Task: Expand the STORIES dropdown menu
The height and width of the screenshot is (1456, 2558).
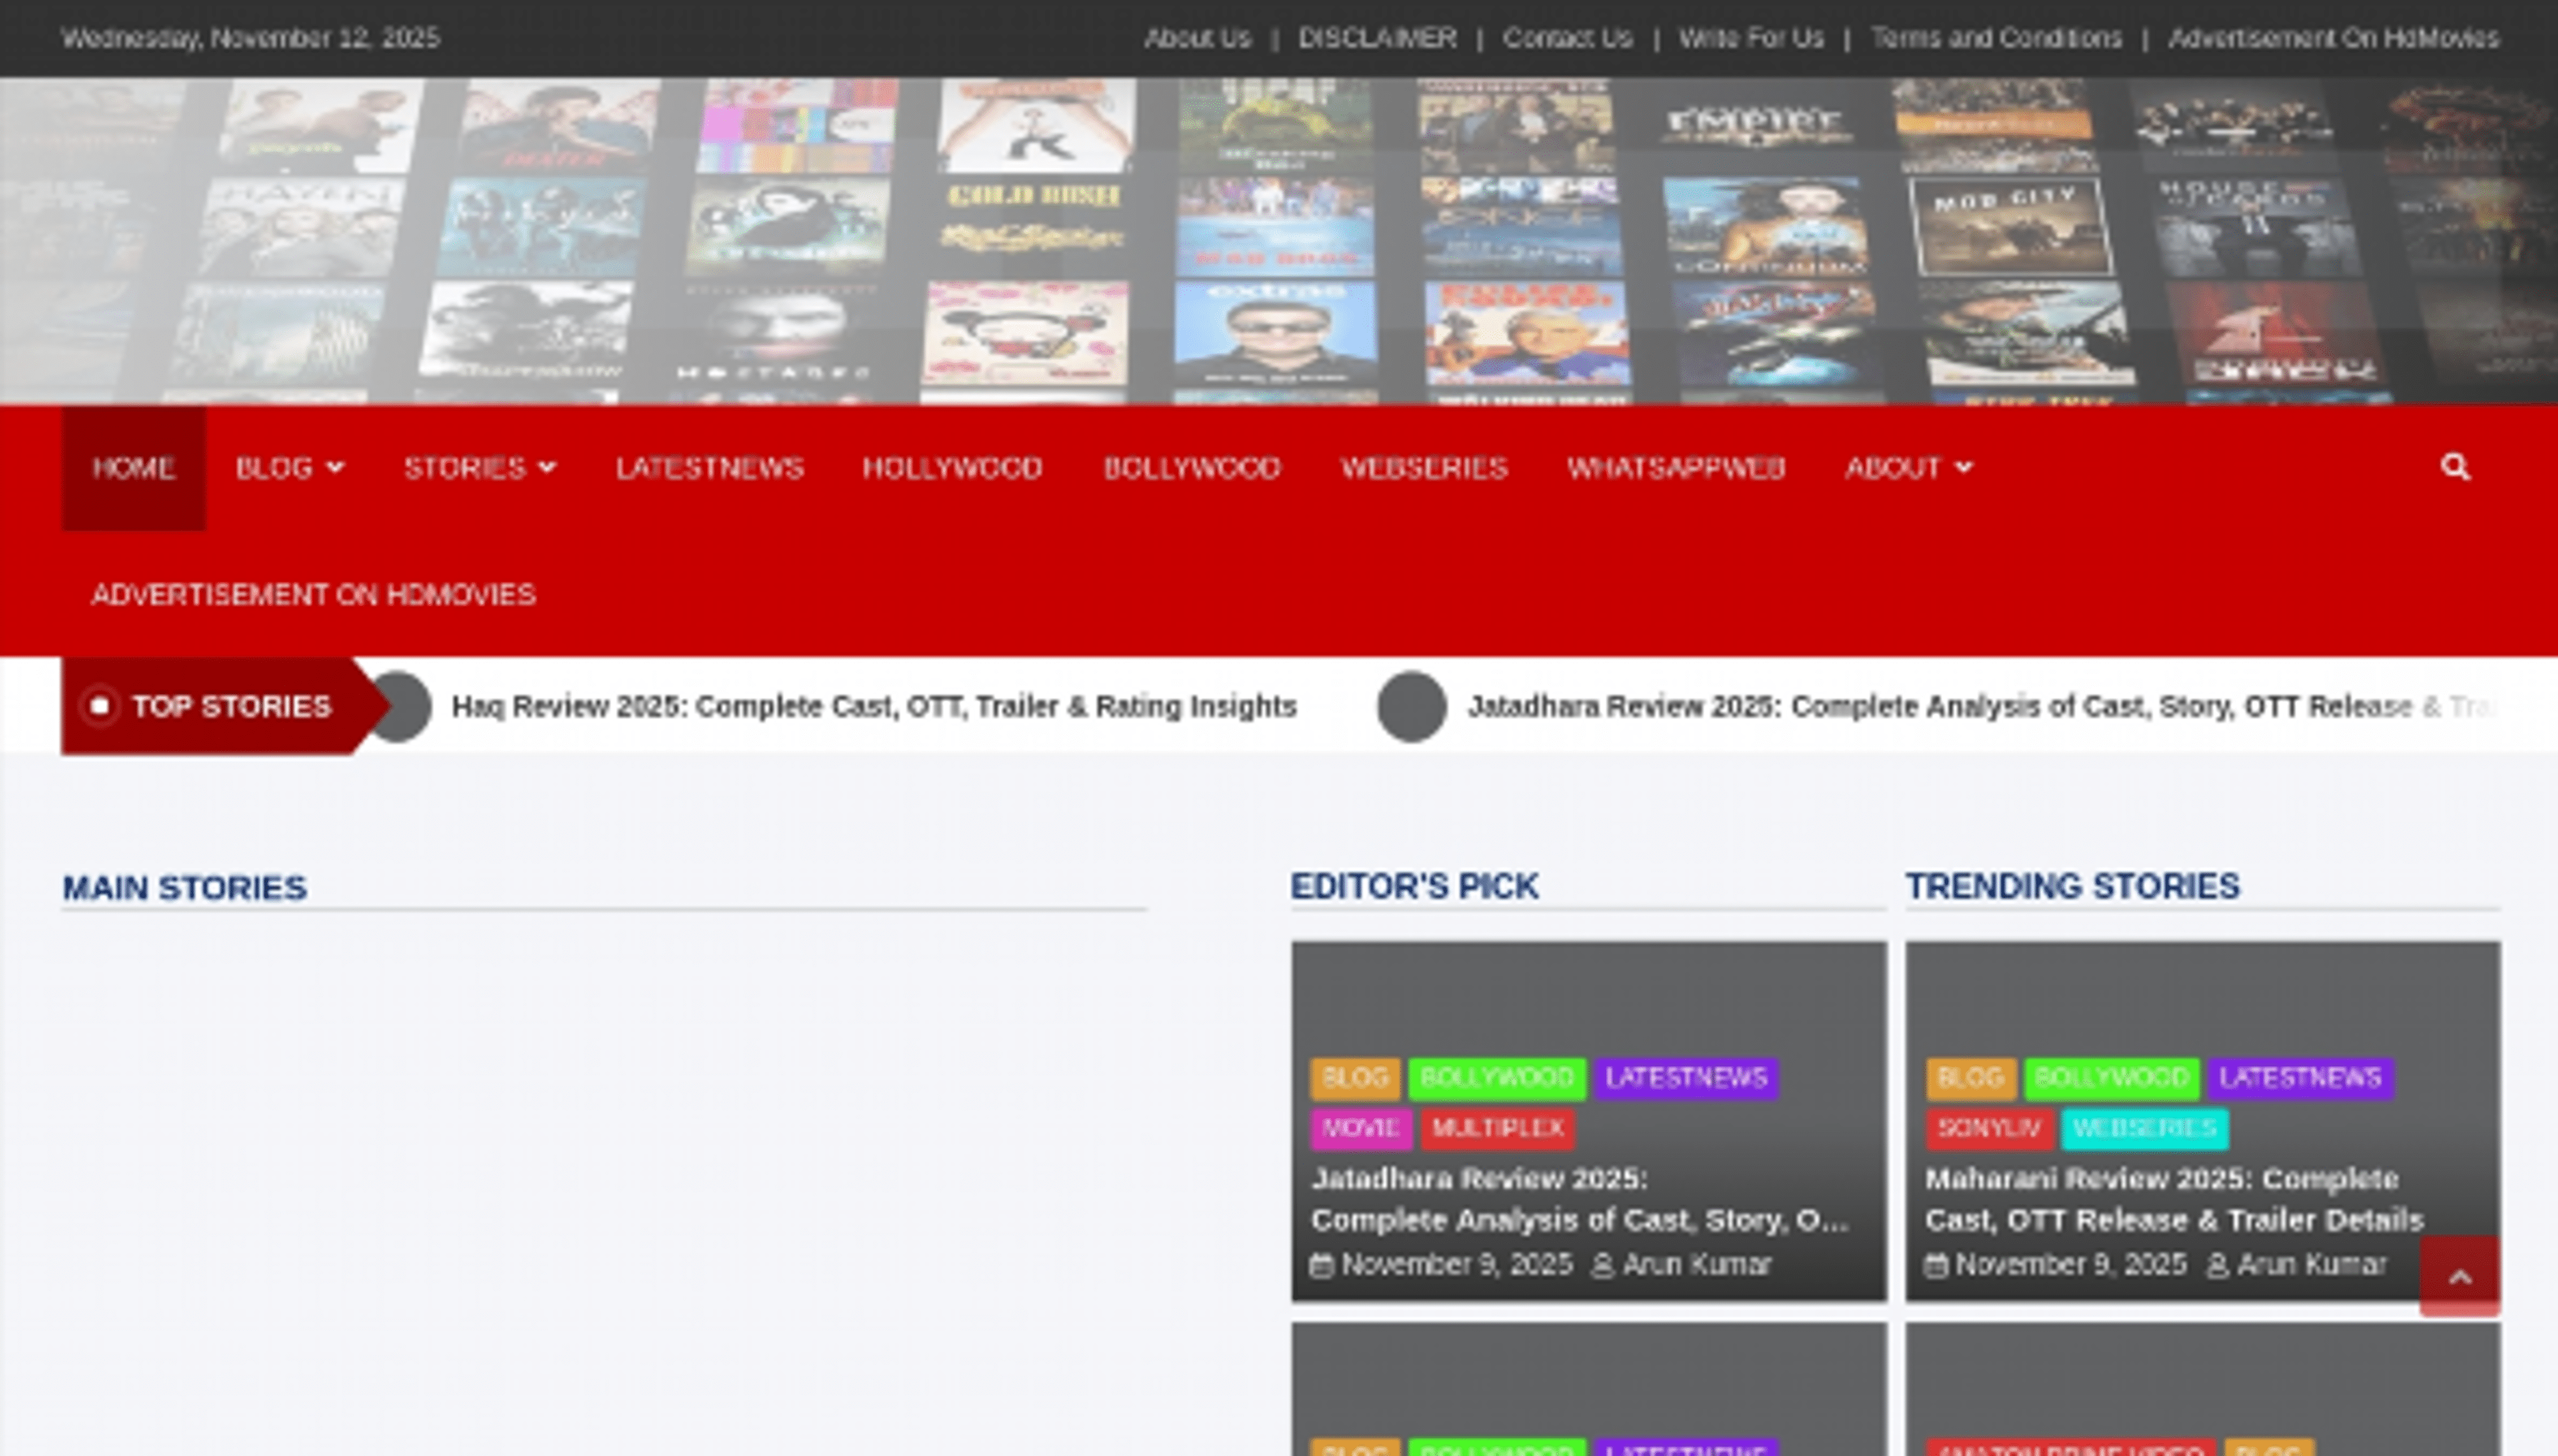Action: (481, 467)
